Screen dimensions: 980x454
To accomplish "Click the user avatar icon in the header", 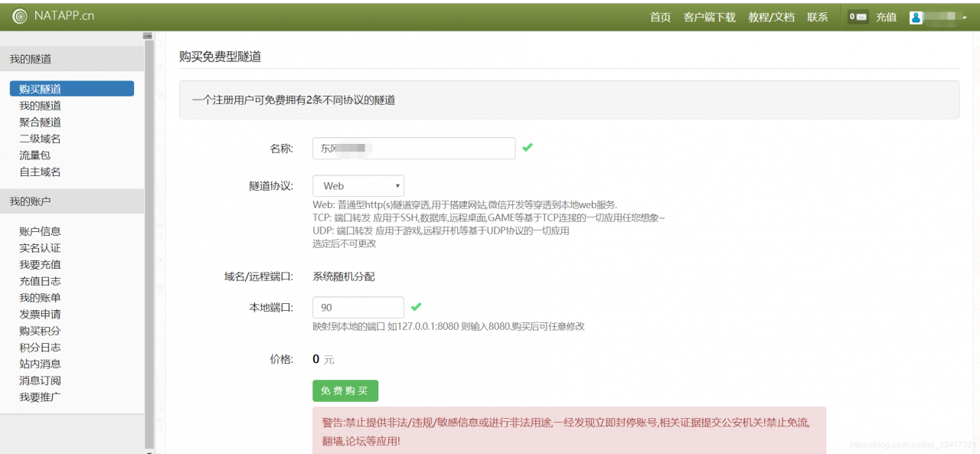I will coord(916,17).
